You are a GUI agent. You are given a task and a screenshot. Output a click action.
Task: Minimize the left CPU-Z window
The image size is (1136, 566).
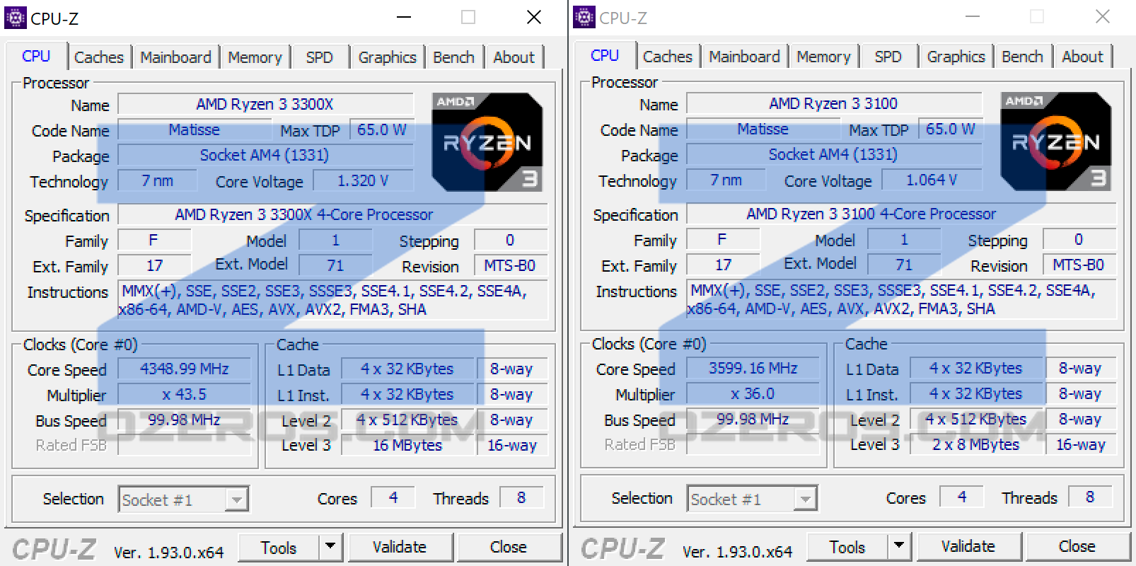point(404,17)
